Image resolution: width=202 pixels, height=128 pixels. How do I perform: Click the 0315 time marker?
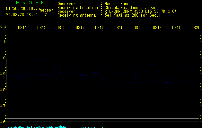click(99, 28)
